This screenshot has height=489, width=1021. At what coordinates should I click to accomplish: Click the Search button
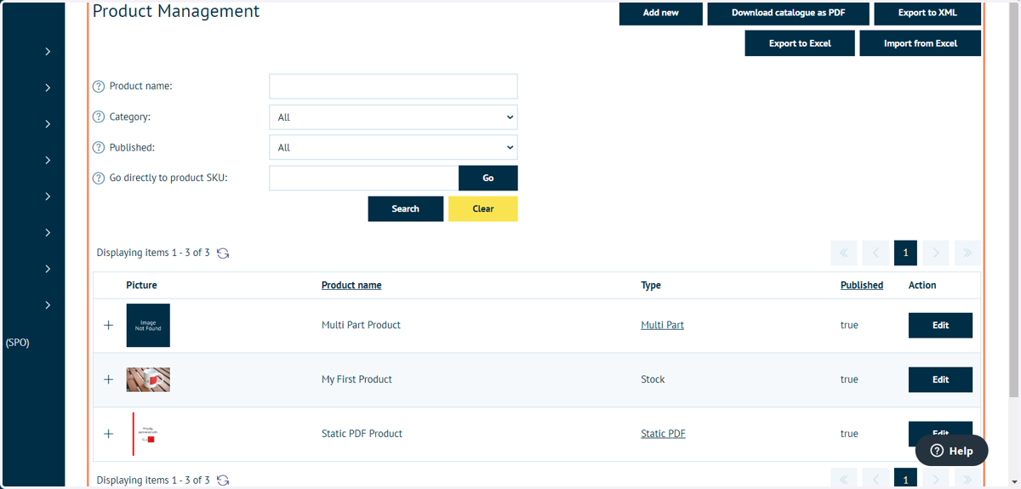pos(406,209)
